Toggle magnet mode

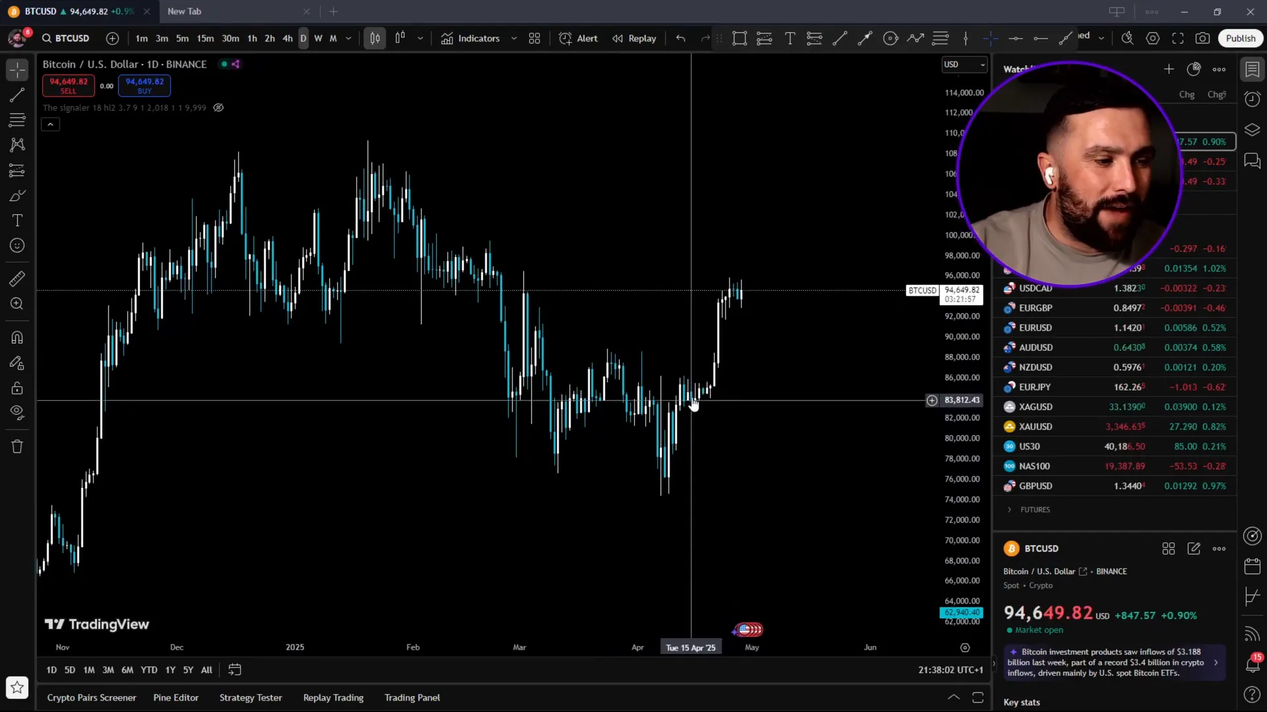click(17, 338)
